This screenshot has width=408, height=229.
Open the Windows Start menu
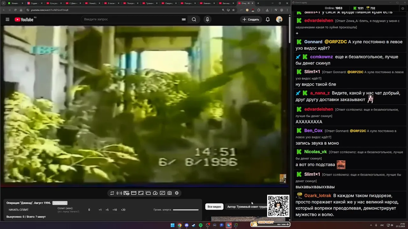point(172,225)
